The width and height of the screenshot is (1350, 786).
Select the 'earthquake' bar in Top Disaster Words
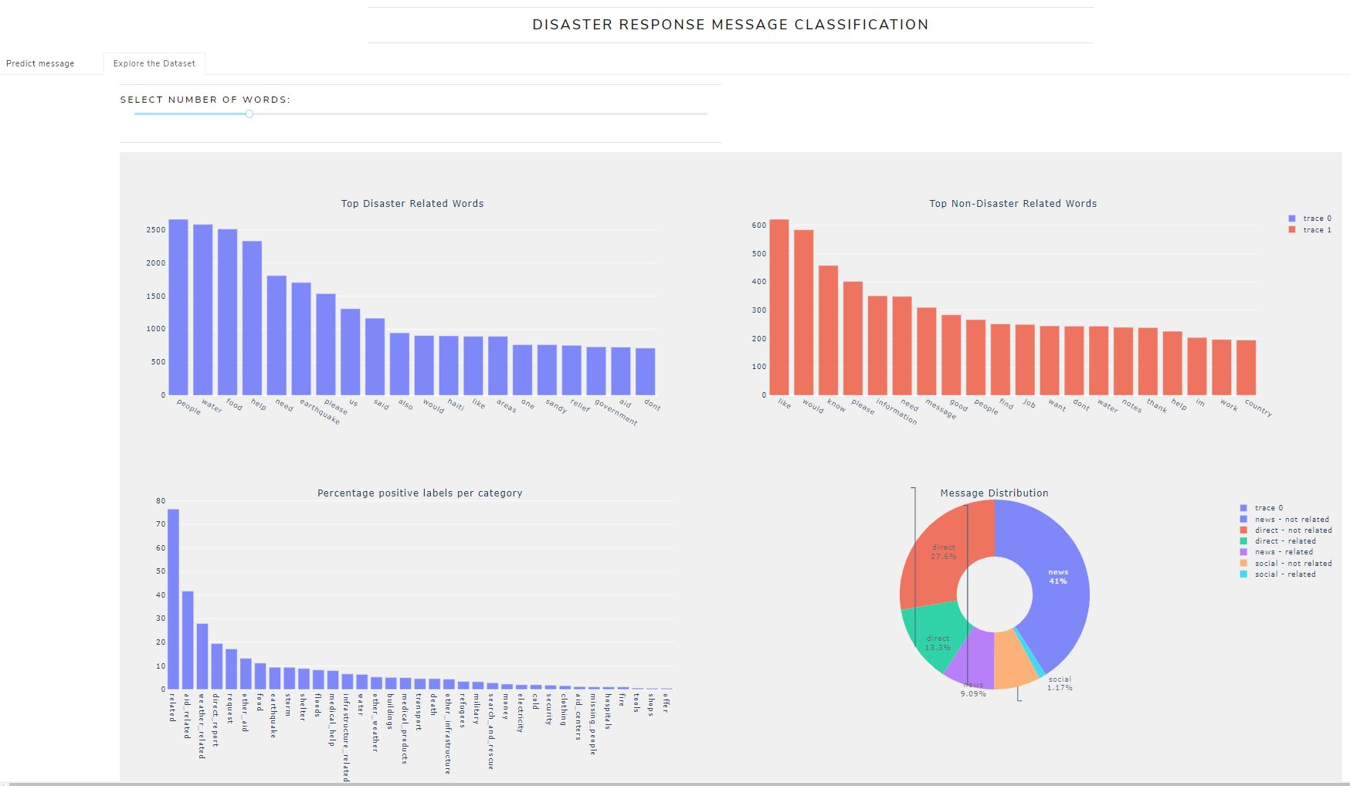point(301,340)
